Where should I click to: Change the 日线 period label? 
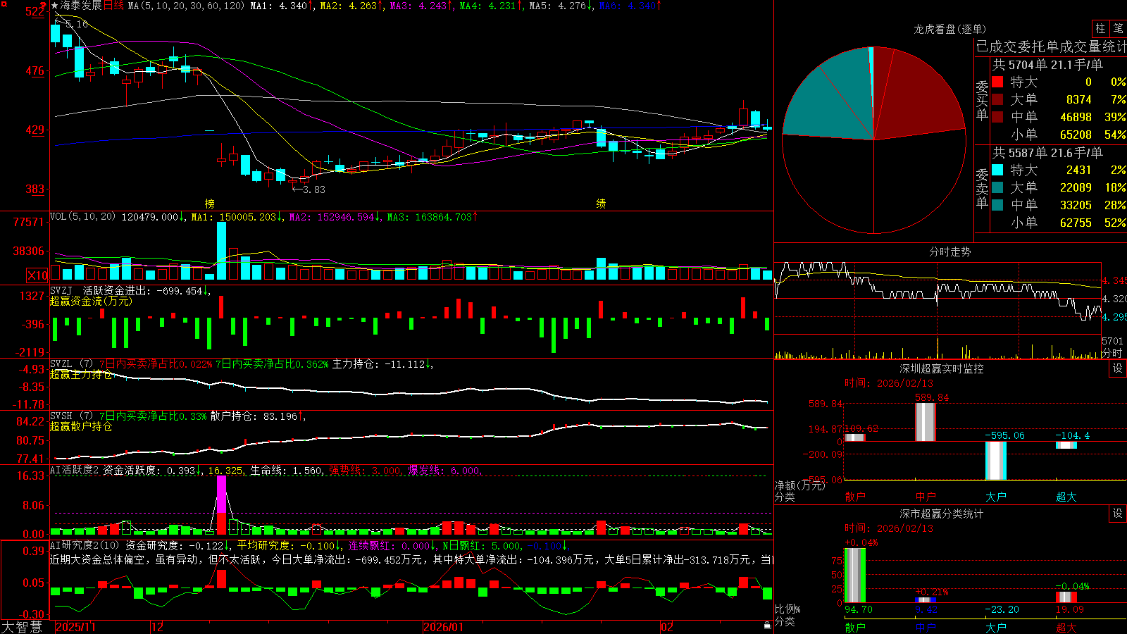tap(113, 6)
